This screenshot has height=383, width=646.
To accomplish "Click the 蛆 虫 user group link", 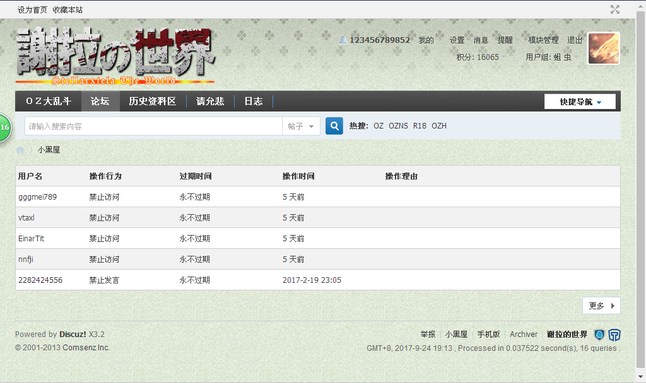I will [562, 57].
